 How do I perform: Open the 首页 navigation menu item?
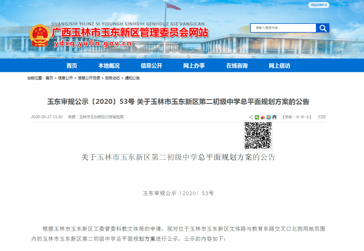click(72, 66)
